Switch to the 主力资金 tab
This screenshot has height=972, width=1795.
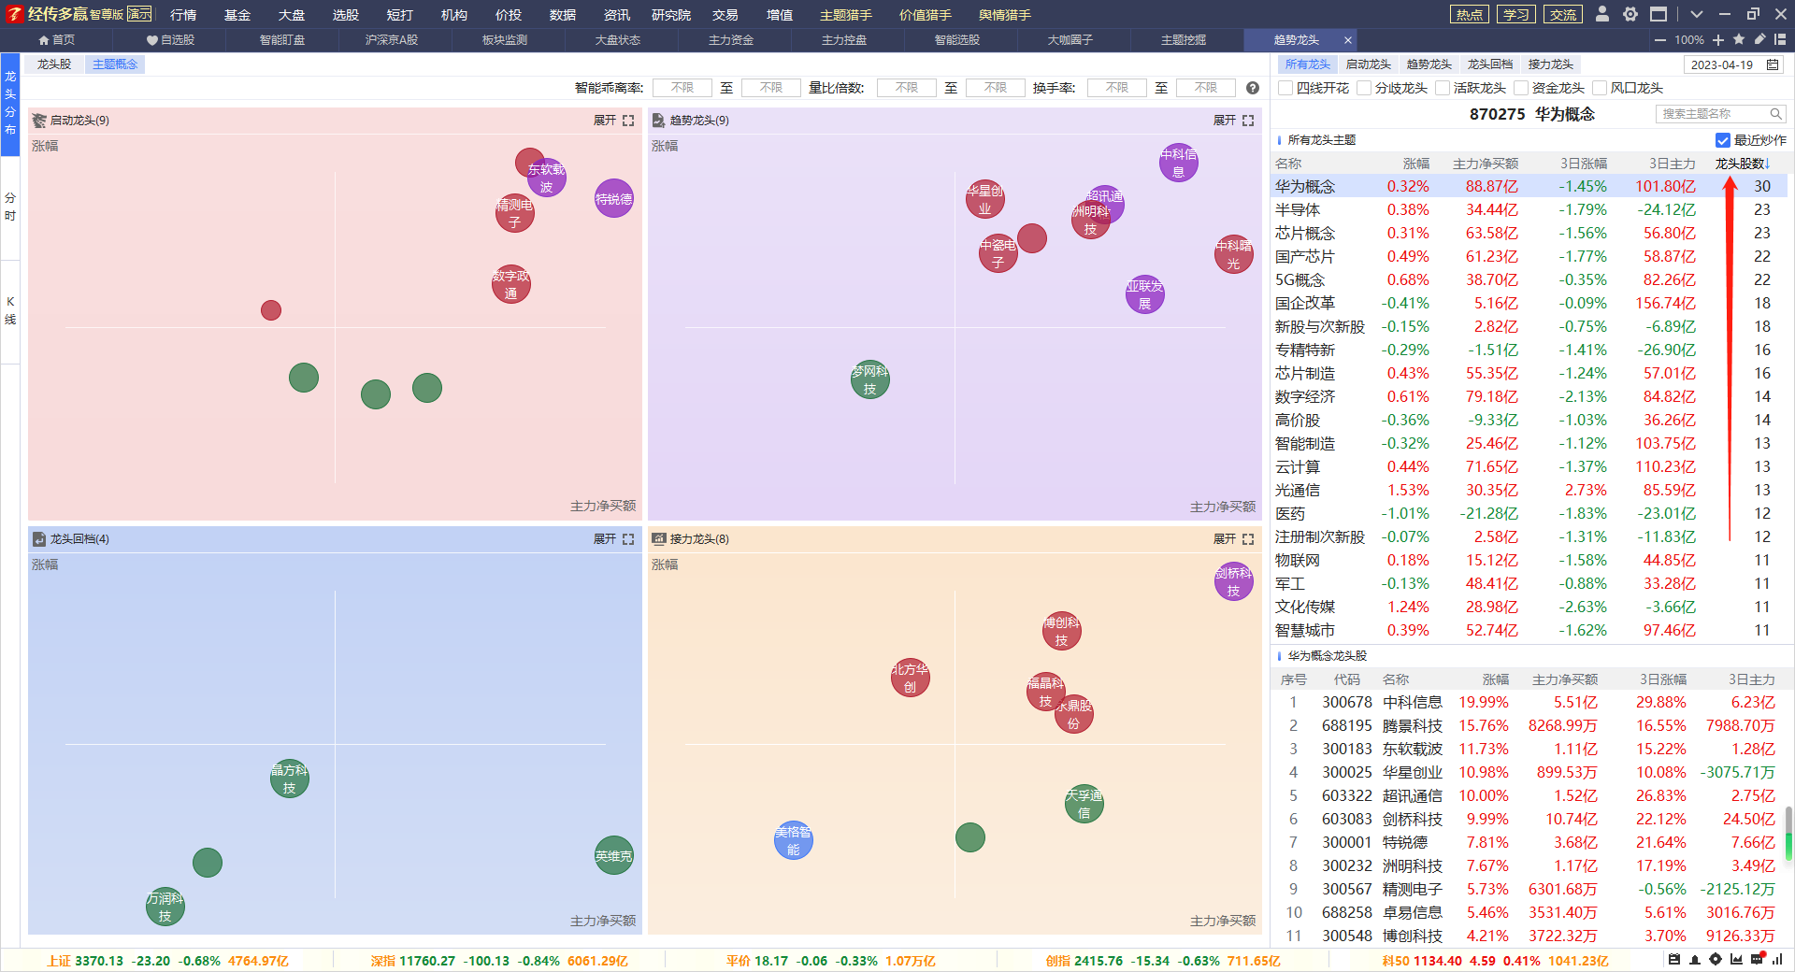pyautogui.click(x=731, y=40)
